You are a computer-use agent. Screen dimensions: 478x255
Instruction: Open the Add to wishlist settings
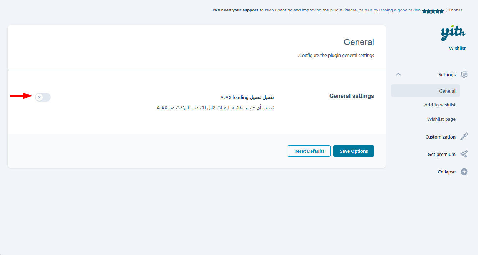click(440, 105)
